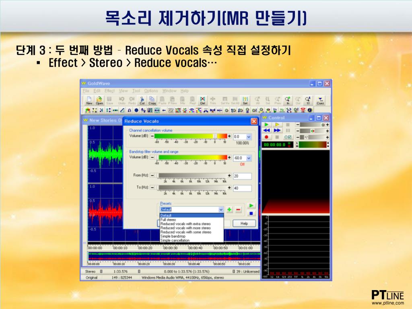Click the overview waveform strip below timeline
The height and width of the screenshot is (309, 412).
[x=174, y=256]
